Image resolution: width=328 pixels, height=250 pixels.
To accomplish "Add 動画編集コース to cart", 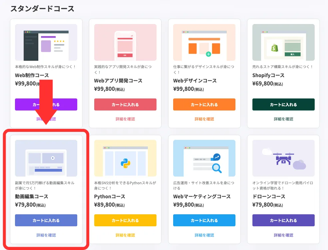I will pyautogui.click(x=46, y=220).
